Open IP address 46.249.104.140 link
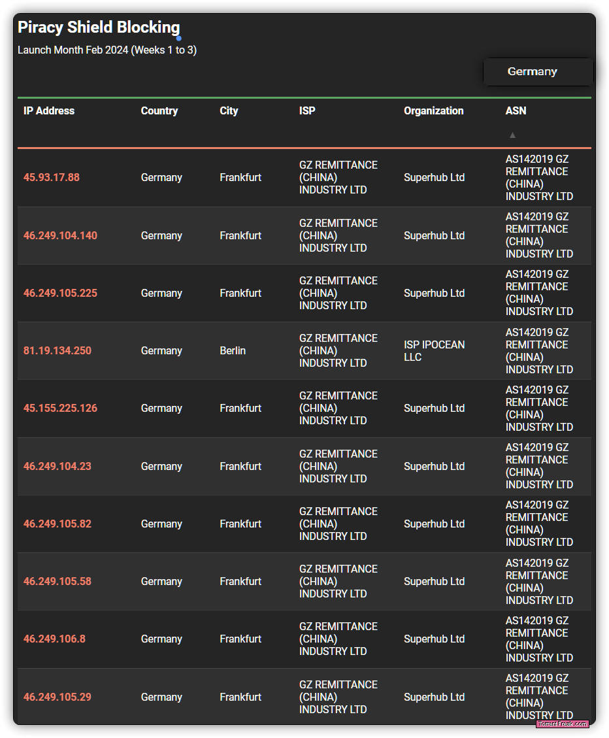 (60, 235)
